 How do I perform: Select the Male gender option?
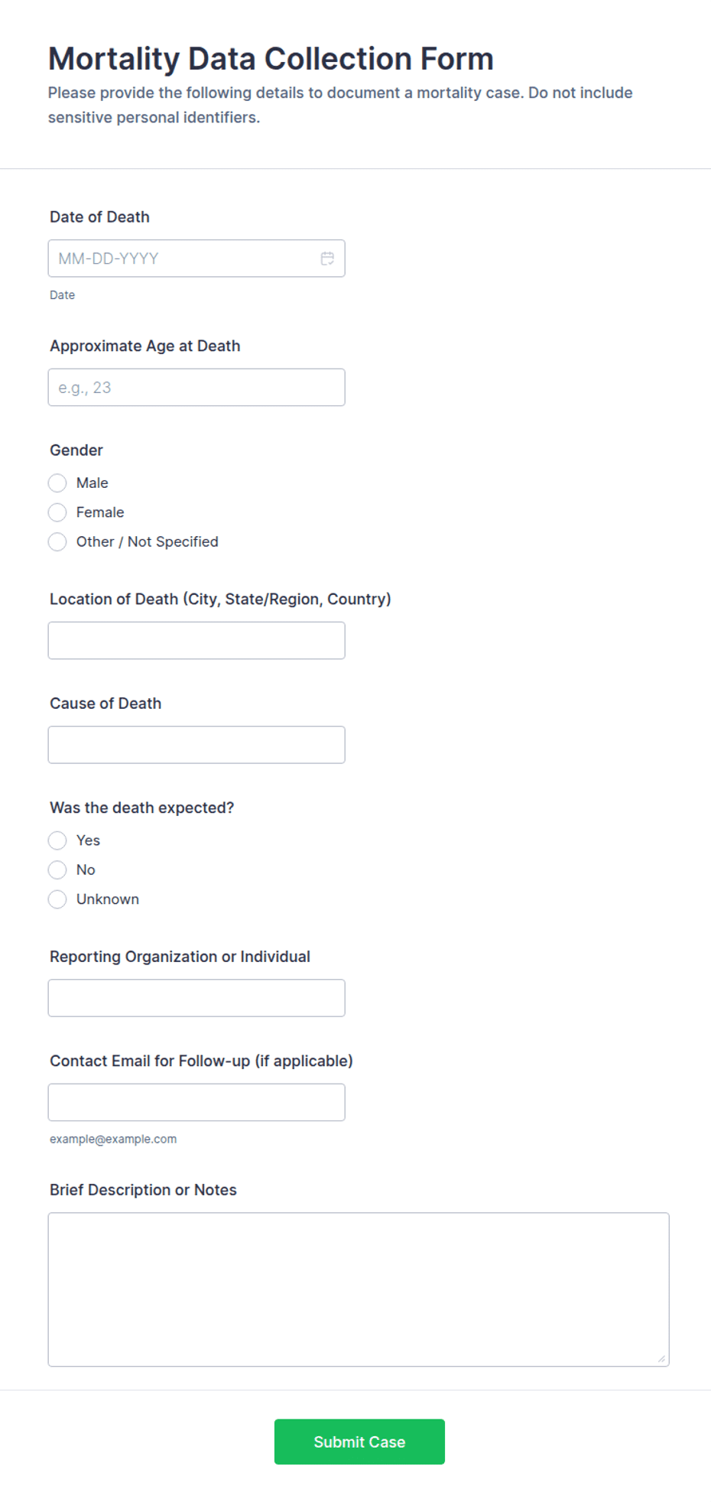click(57, 483)
